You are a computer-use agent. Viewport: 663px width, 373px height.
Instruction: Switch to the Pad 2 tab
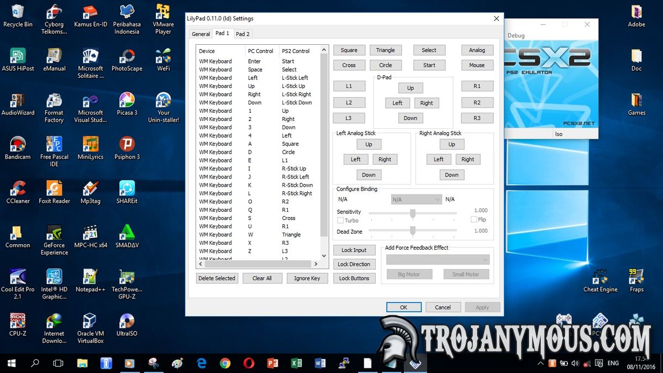click(x=243, y=34)
